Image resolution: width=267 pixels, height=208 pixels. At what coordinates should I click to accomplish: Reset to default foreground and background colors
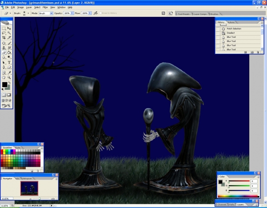[3, 89]
